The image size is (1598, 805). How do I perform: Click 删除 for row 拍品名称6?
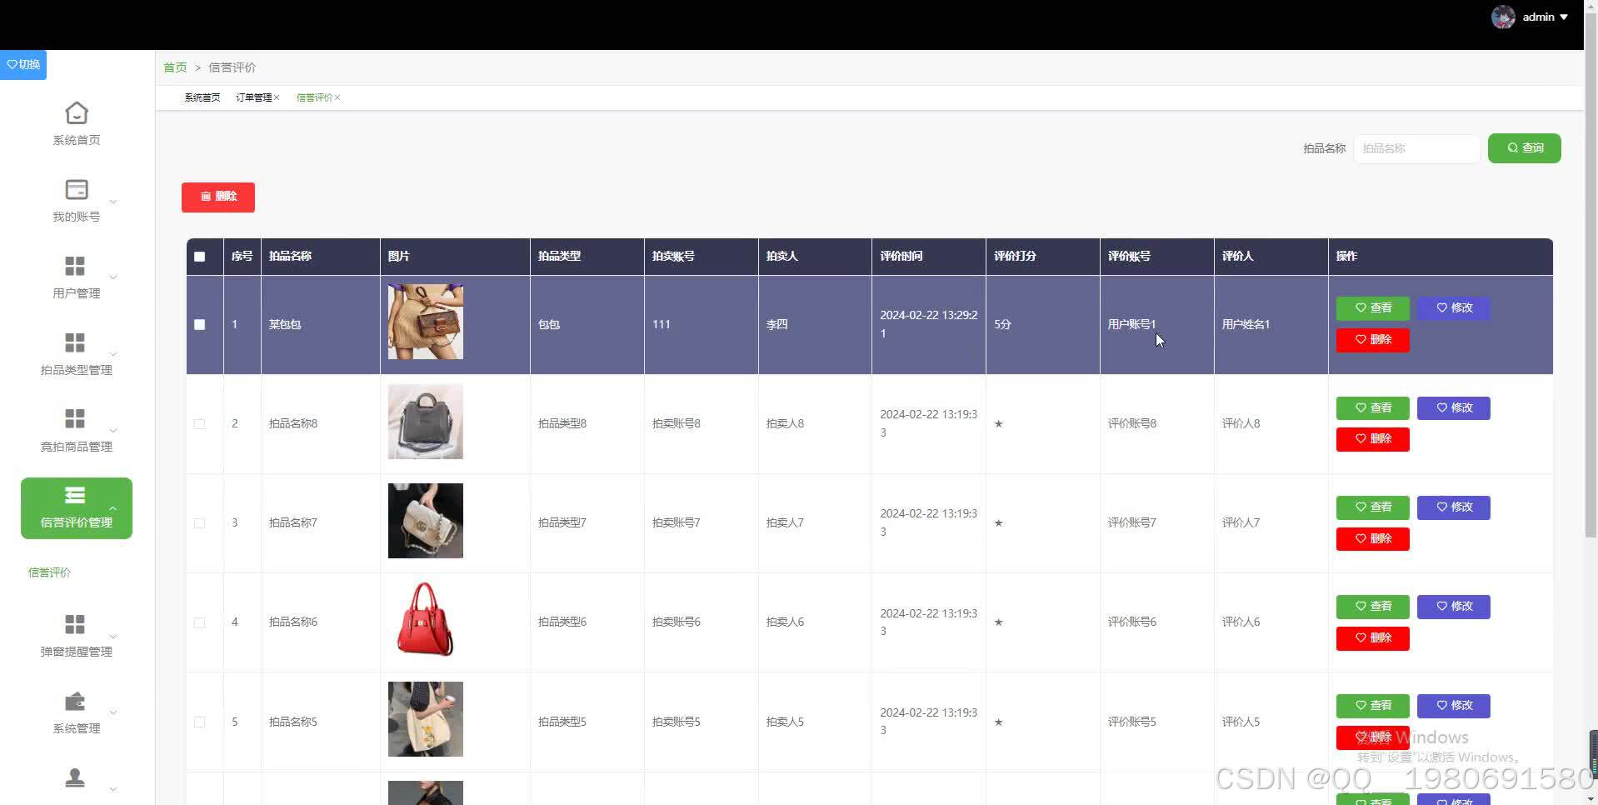(x=1372, y=638)
